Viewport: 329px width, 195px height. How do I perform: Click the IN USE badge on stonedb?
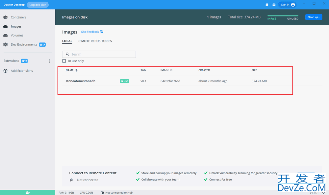pyautogui.click(x=124, y=81)
